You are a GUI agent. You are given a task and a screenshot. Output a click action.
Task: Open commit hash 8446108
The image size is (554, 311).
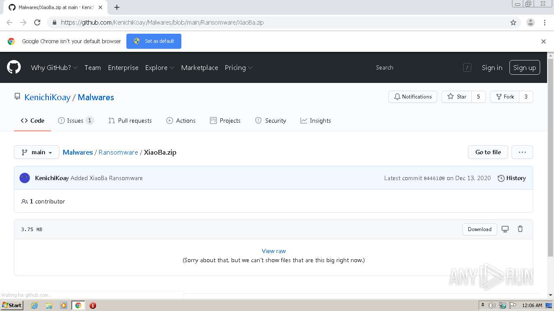434,178
